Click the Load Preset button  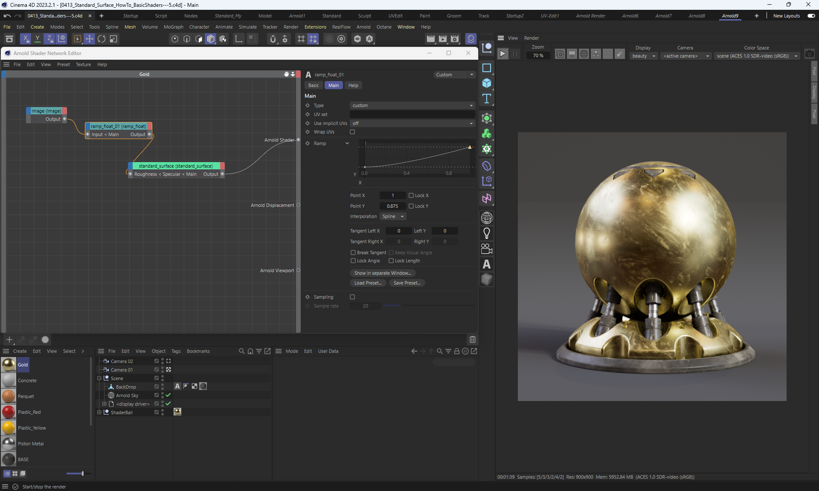click(x=368, y=283)
